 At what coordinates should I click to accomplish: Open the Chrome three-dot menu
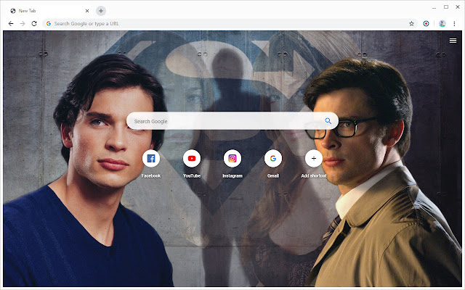[454, 24]
